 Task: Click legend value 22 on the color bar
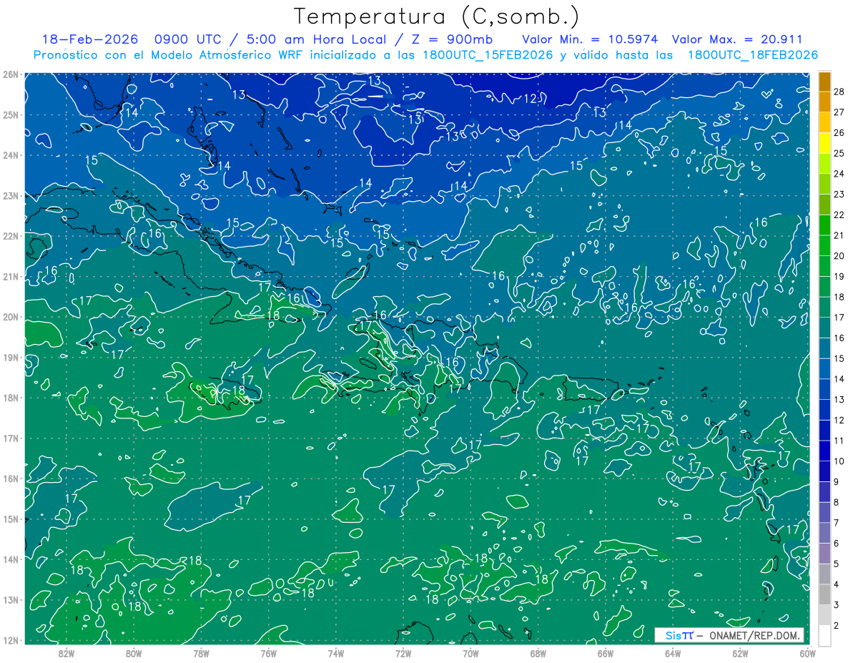(839, 215)
